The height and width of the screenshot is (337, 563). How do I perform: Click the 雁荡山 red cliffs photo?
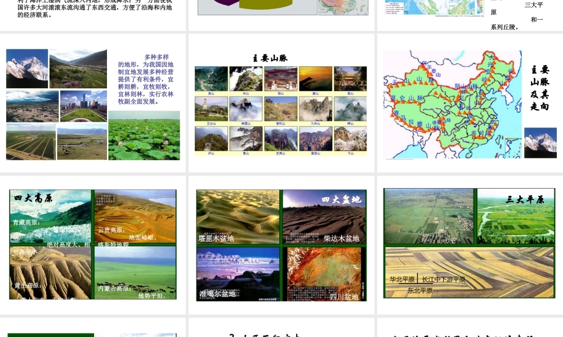tap(316, 139)
